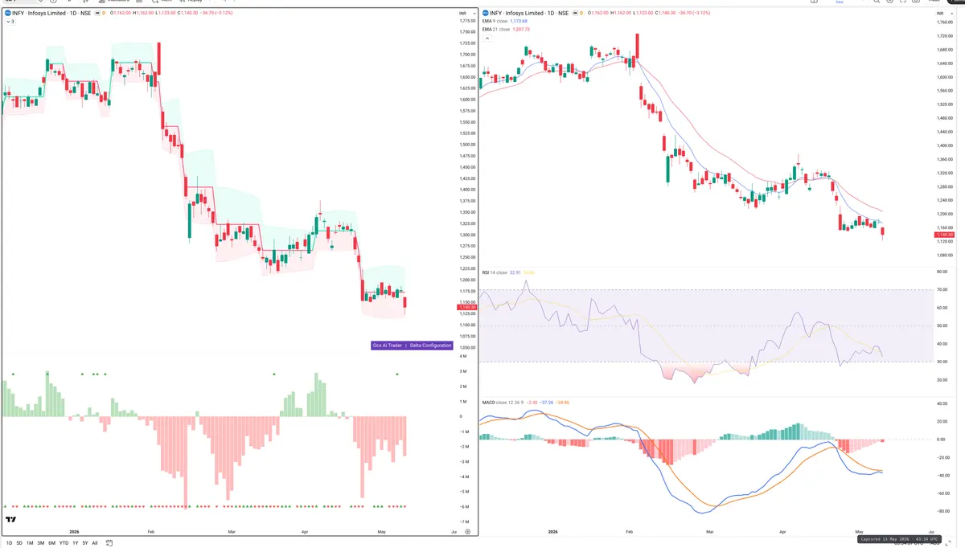This screenshot has width=965, height=548.
Task: Open left chart axis settings gear
Action: point(467,532)
